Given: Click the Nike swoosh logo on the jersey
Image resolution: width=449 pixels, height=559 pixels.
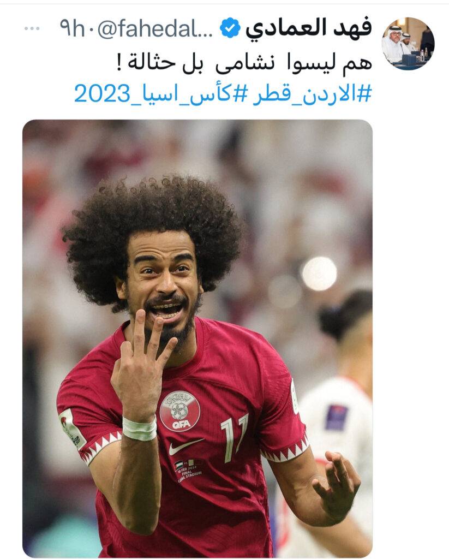Looking at the screenshot, I should point(183,447).
